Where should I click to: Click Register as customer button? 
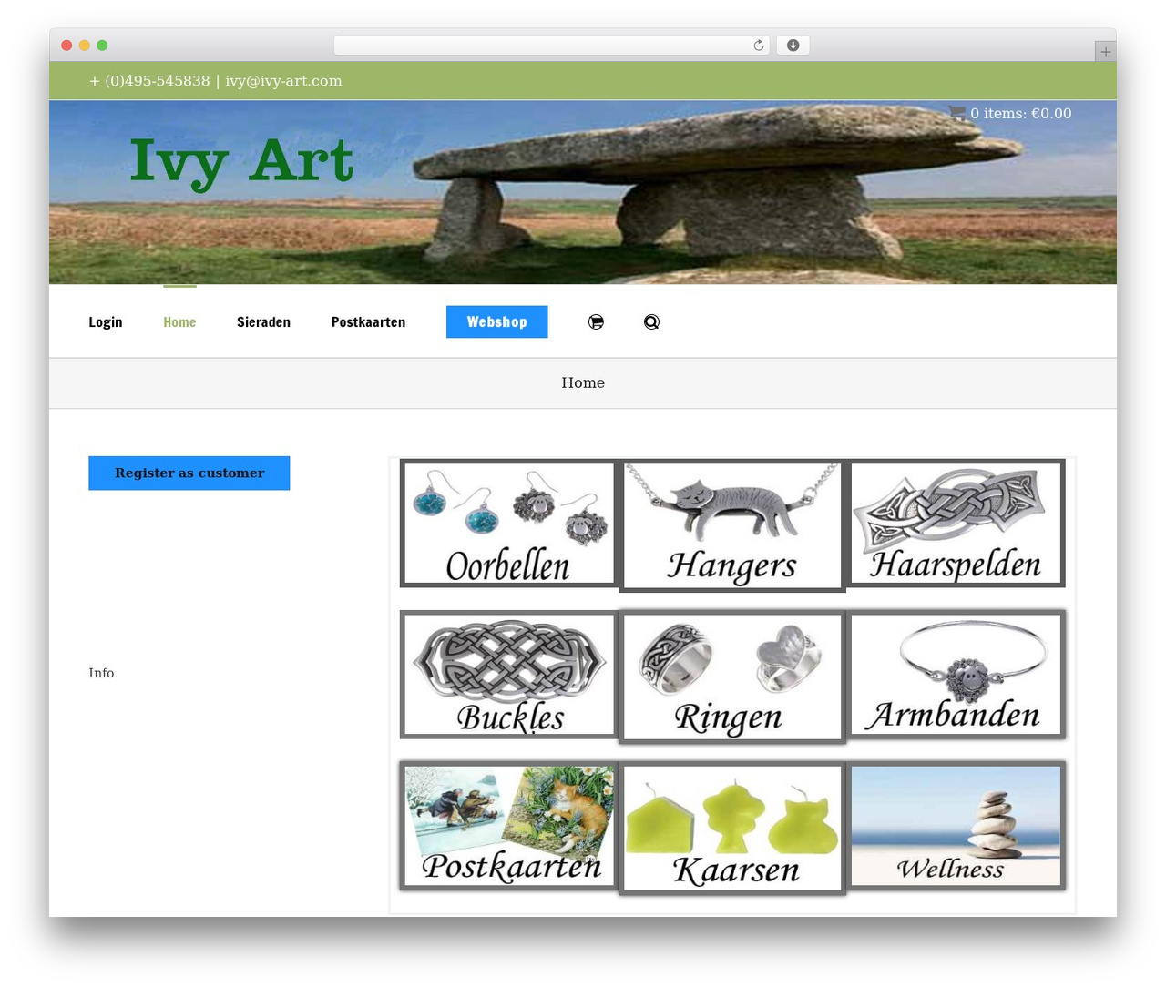[189, 473]
